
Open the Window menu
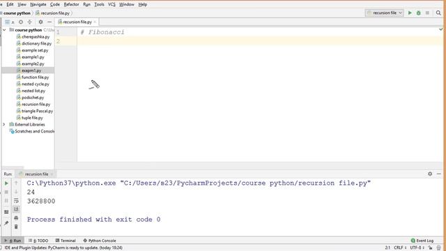pos(127,4)
